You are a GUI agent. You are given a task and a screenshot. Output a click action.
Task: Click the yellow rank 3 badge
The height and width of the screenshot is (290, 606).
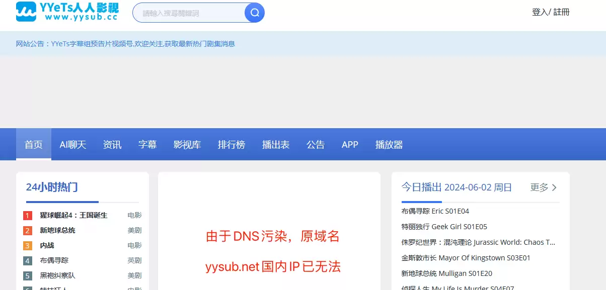pos(28,246)
